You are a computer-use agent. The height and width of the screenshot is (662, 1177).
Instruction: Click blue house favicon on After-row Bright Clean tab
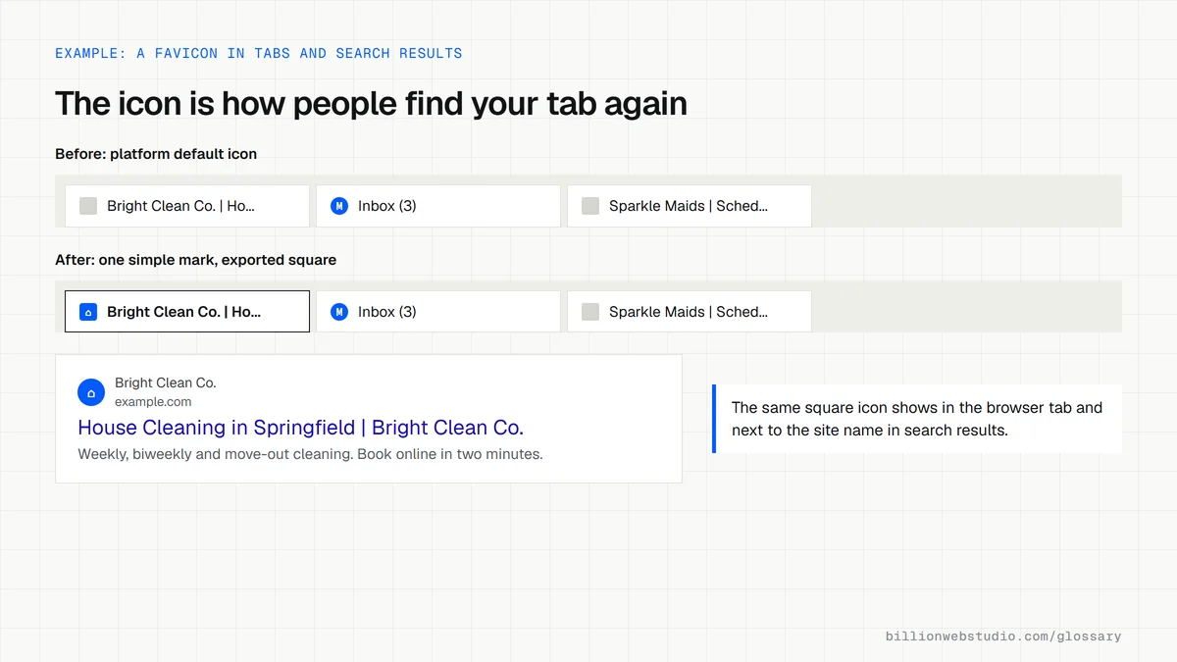tap(88, 312)
